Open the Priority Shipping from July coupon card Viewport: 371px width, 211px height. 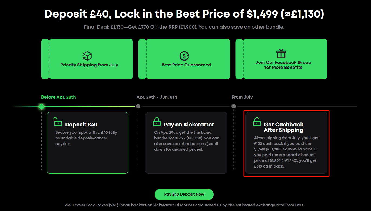point(87,59)
